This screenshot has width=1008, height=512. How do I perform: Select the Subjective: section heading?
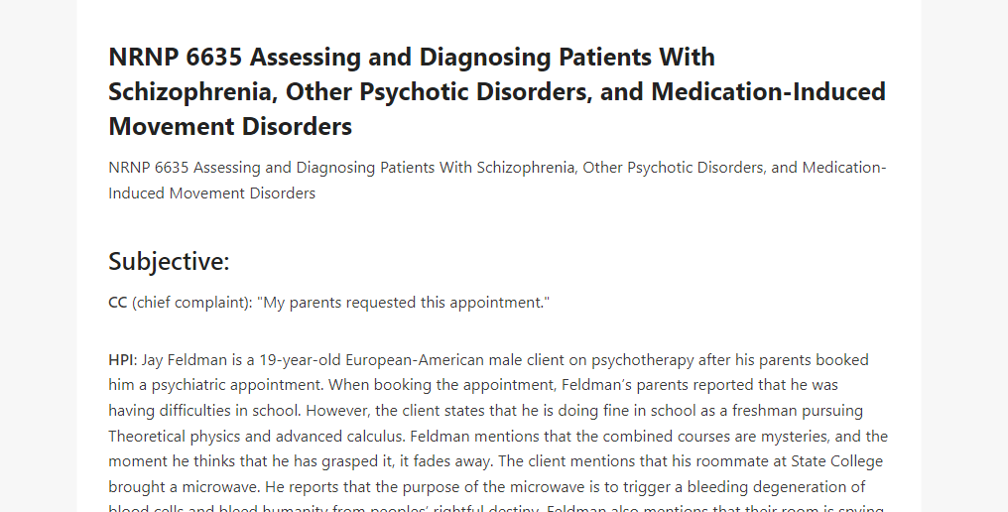(169, 261)
